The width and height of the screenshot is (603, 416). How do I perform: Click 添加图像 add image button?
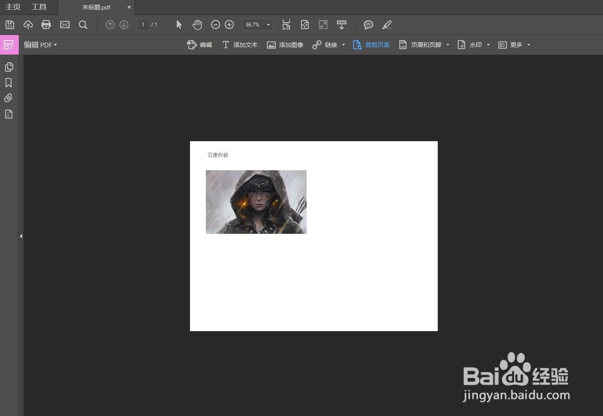[285, 45]
